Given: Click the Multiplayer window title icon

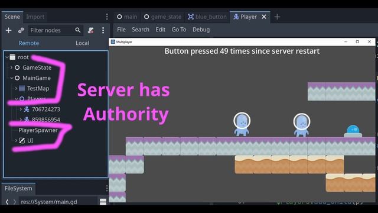Looking at the screenshot, I should [x=113, y=42].
